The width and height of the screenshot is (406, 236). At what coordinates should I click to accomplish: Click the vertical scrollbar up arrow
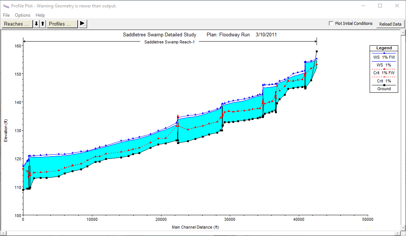pos(403,33)
